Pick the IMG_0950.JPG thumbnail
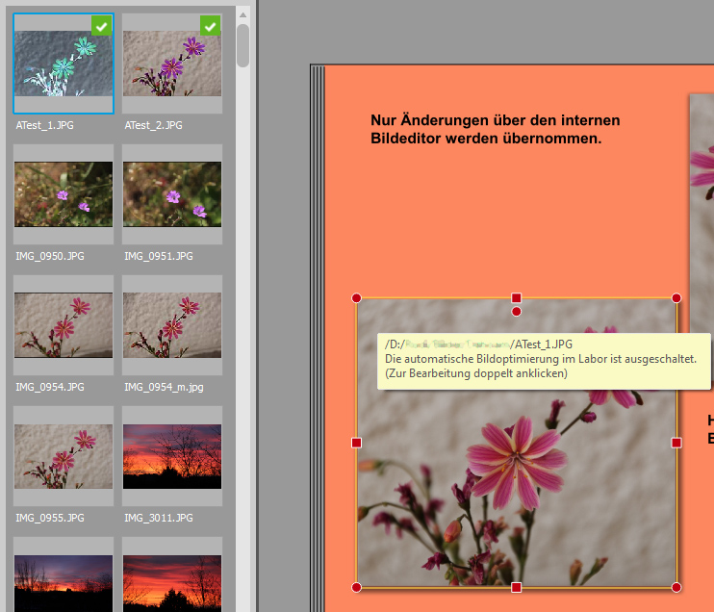The image size is (714, 612). pyautogui.click(x=64, y=194)
